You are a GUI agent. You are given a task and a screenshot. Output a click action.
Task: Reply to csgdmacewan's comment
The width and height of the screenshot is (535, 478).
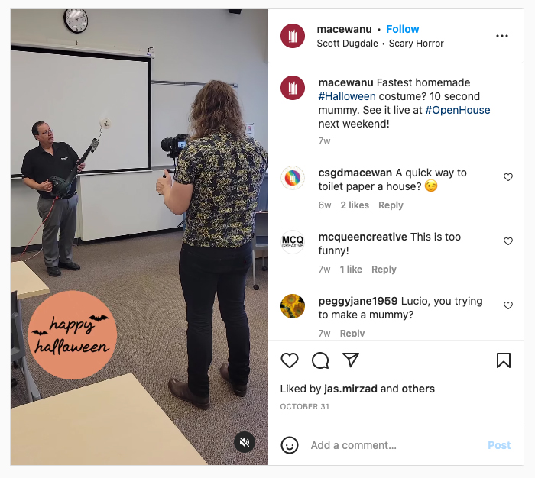(x=391, y=205)
